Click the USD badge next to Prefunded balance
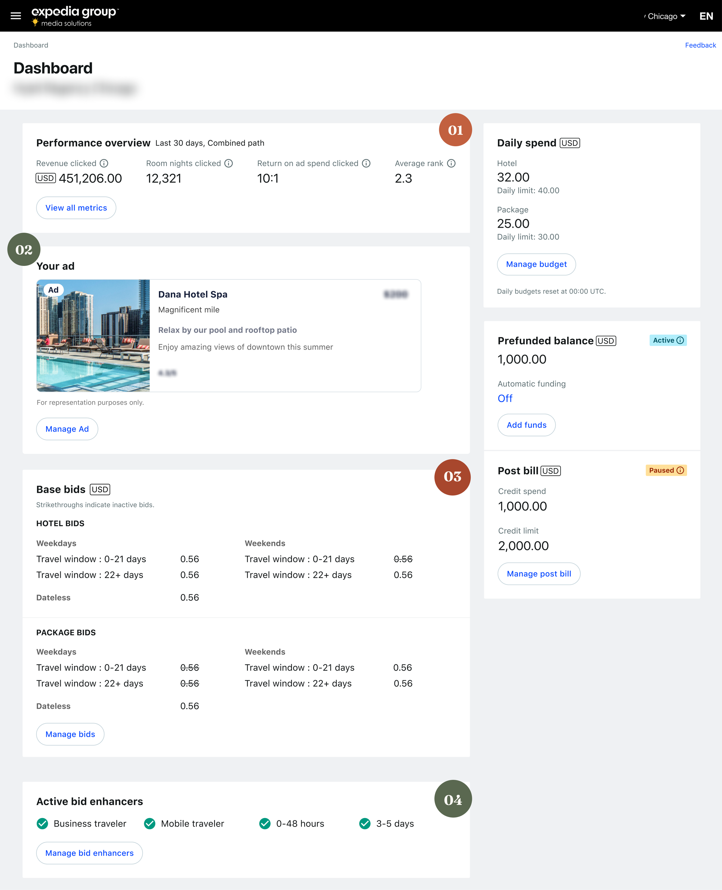Viewport: 722px width, 890px height. (606, 341)
